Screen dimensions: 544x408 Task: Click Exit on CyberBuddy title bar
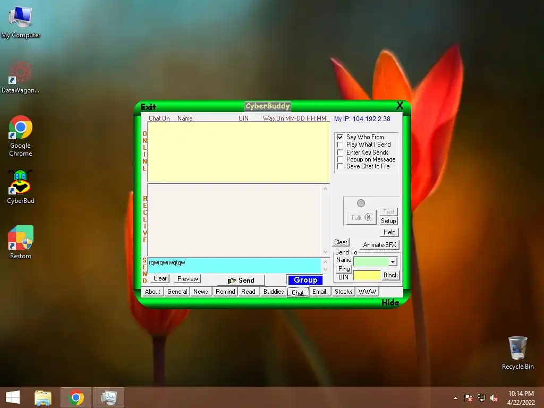(x=148, y=106)
